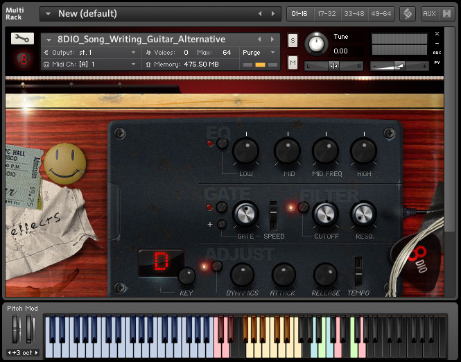Mute the instrument with the M button
The image size is (461, 362).
tap(293, 62)
